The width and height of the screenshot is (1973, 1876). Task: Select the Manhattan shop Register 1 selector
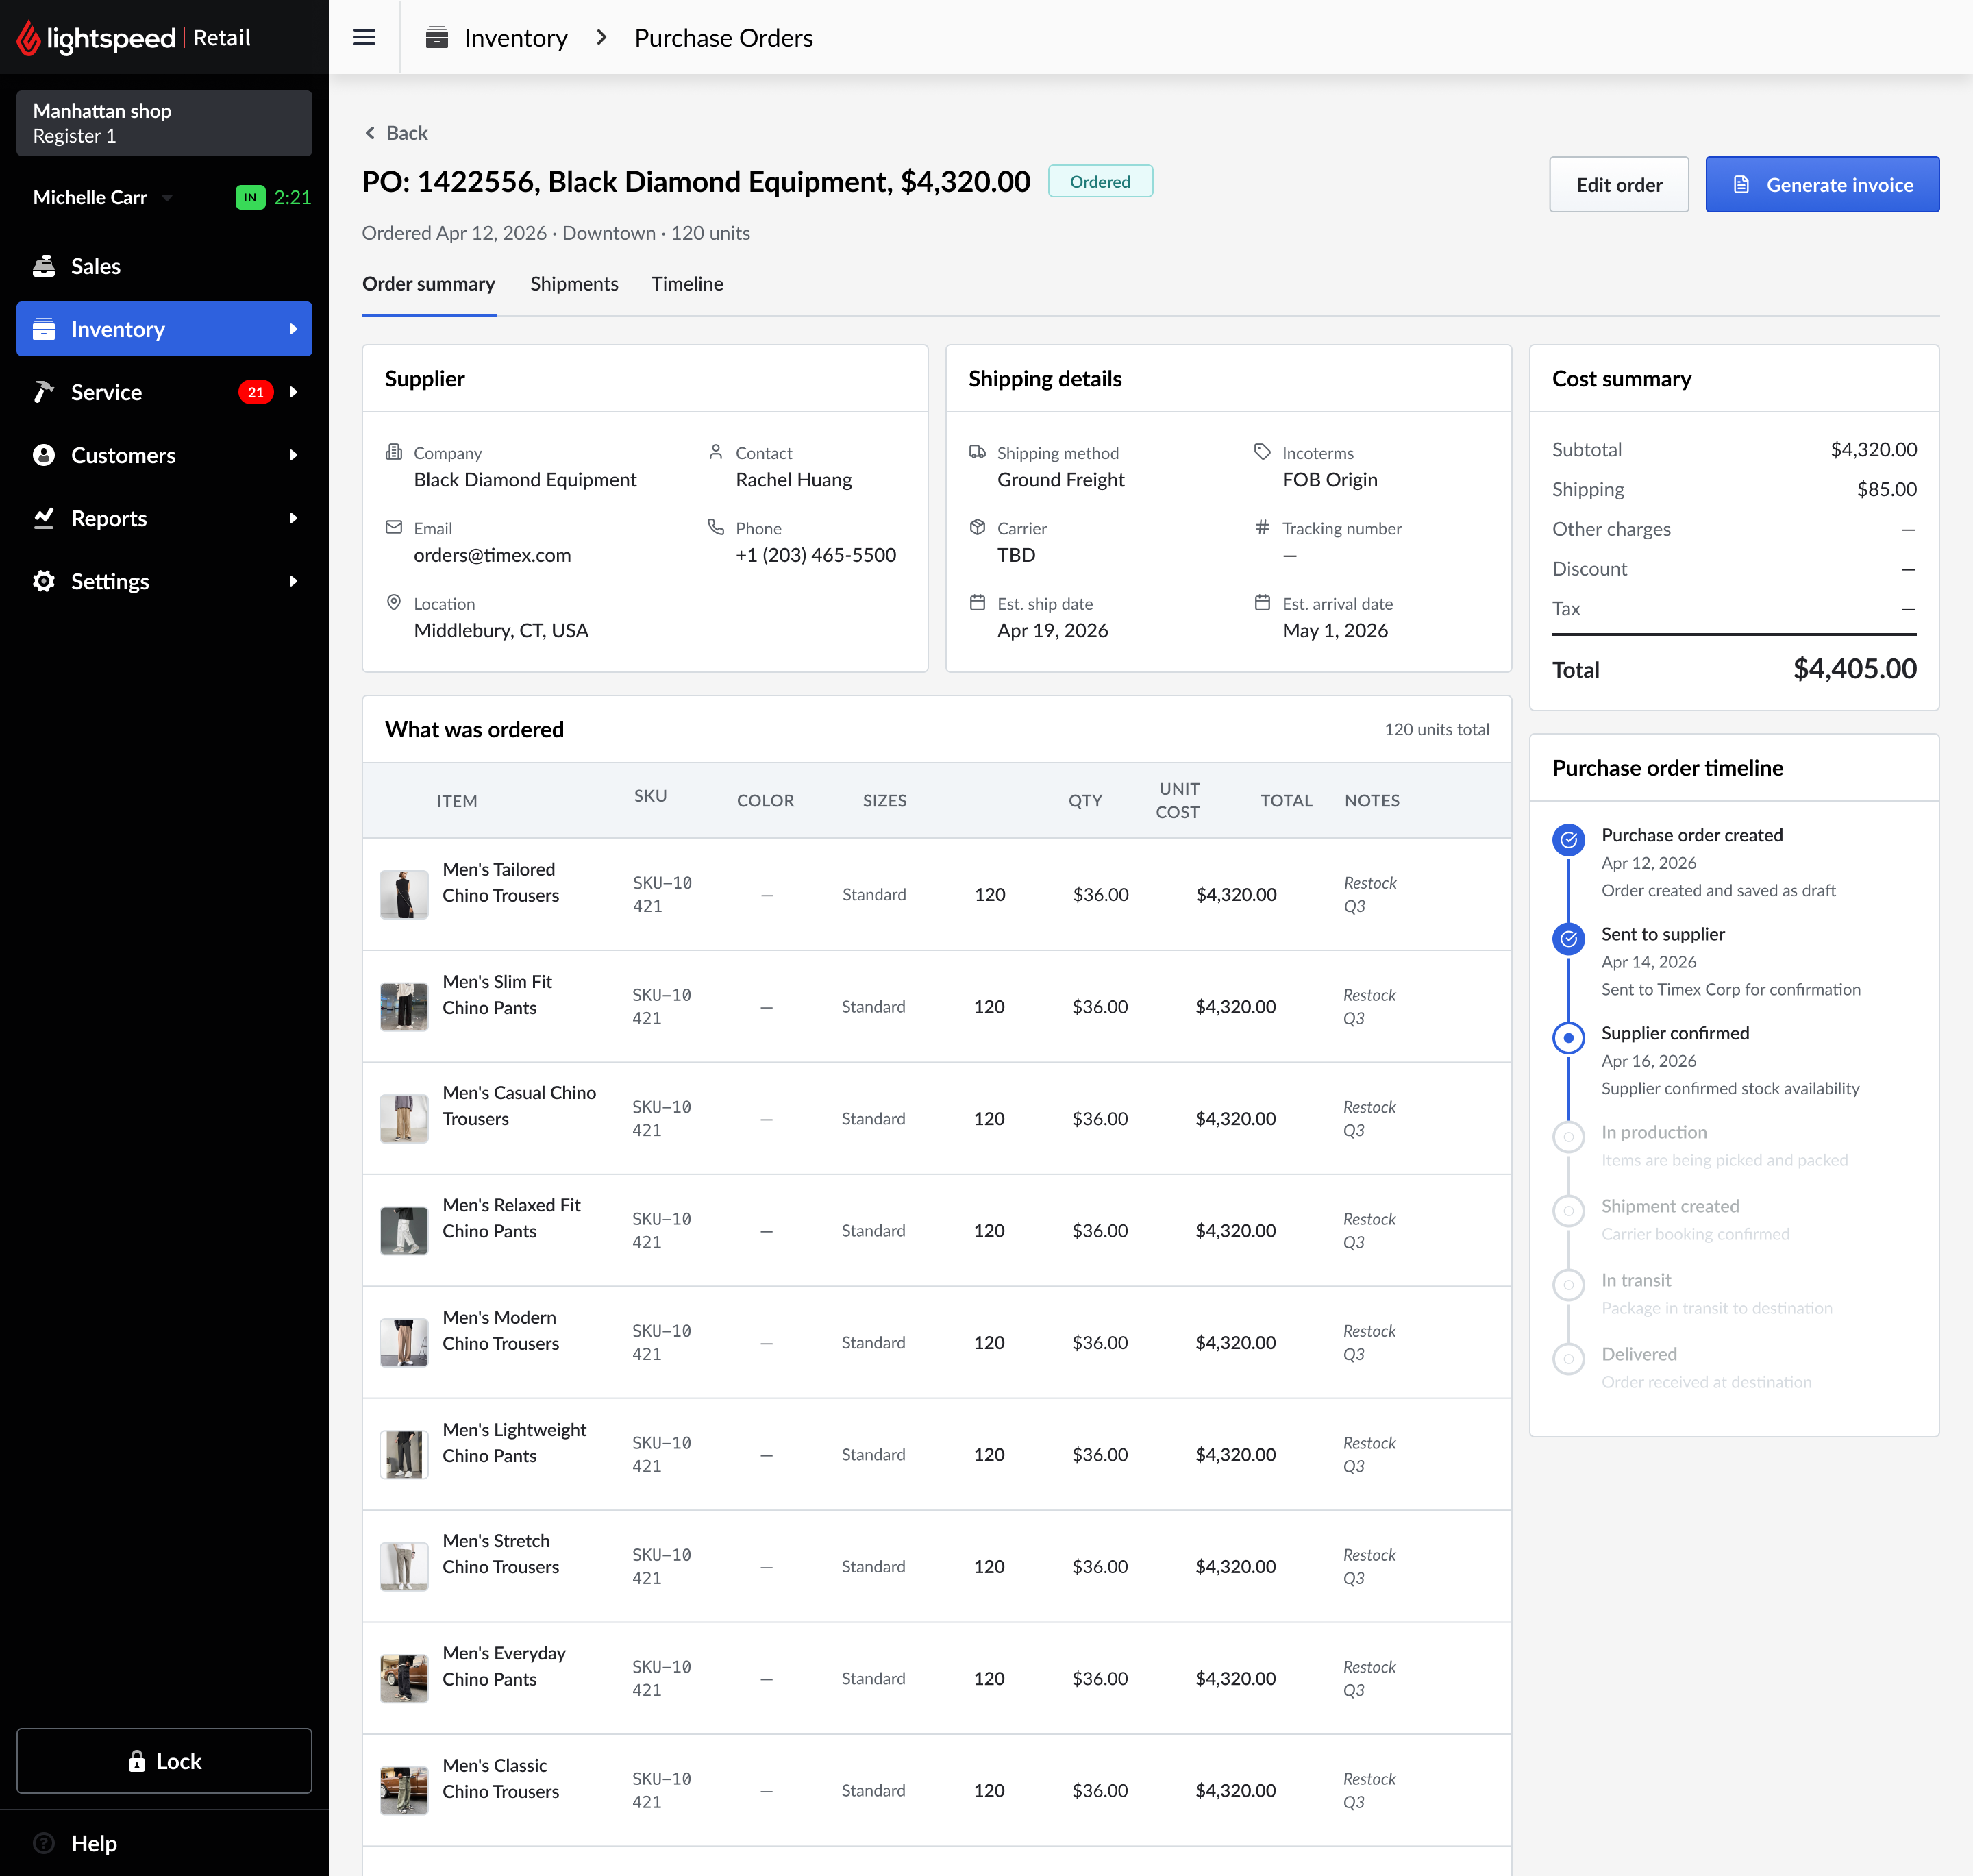coord(164,123)
